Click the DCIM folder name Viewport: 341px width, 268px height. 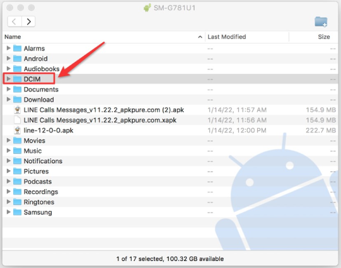click(x=32, y=79)
